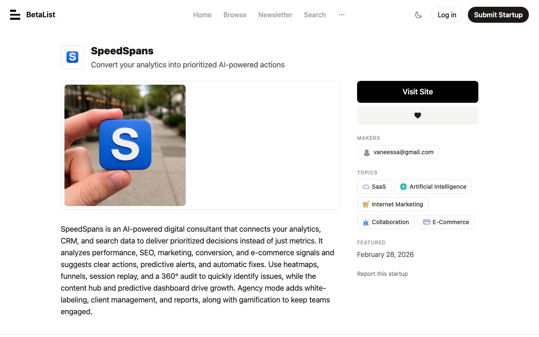
Task: Click the Report this startup link
Action: [x=382, y=274]
